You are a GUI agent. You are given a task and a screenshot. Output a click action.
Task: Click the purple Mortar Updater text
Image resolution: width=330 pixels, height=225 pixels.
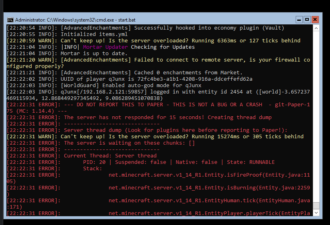105,47
